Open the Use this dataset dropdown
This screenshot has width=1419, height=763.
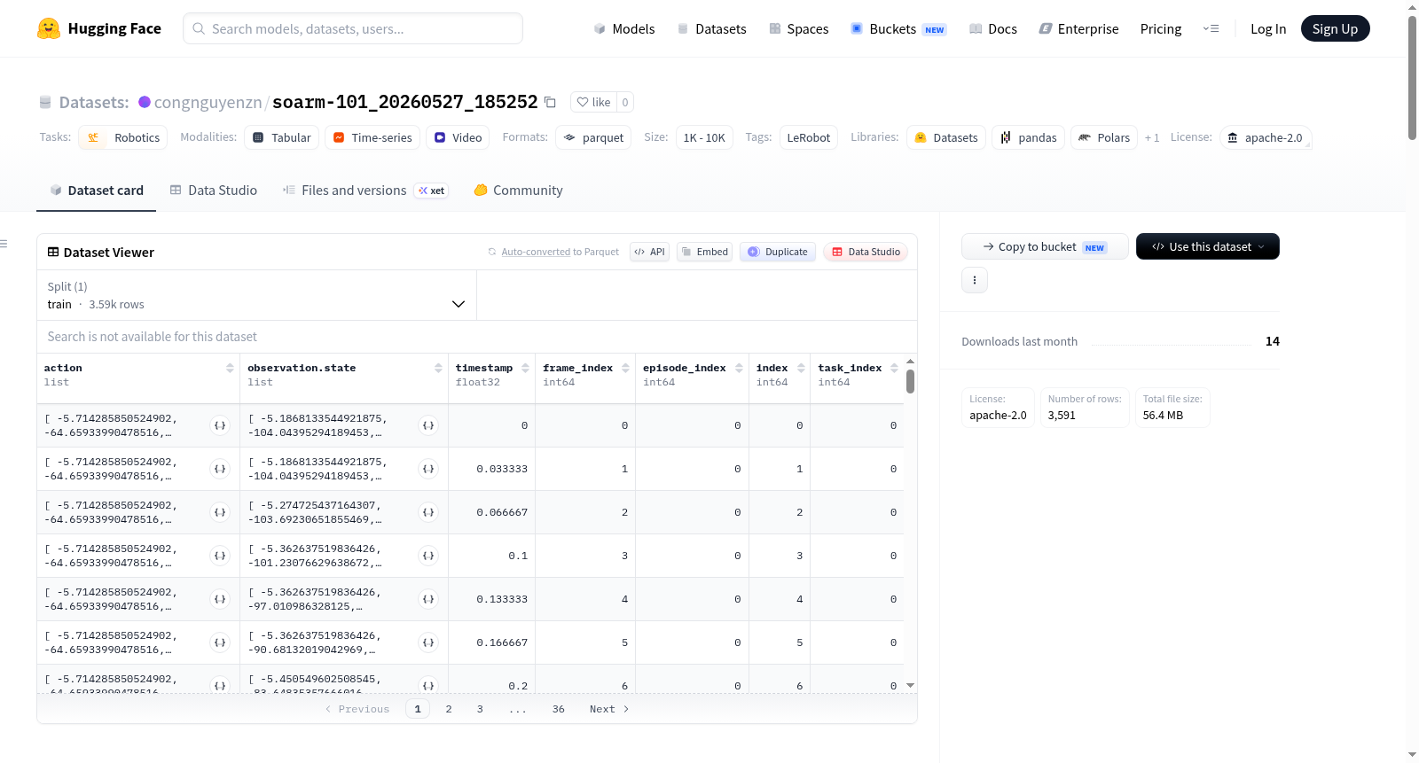click(x=1208, y=246)
